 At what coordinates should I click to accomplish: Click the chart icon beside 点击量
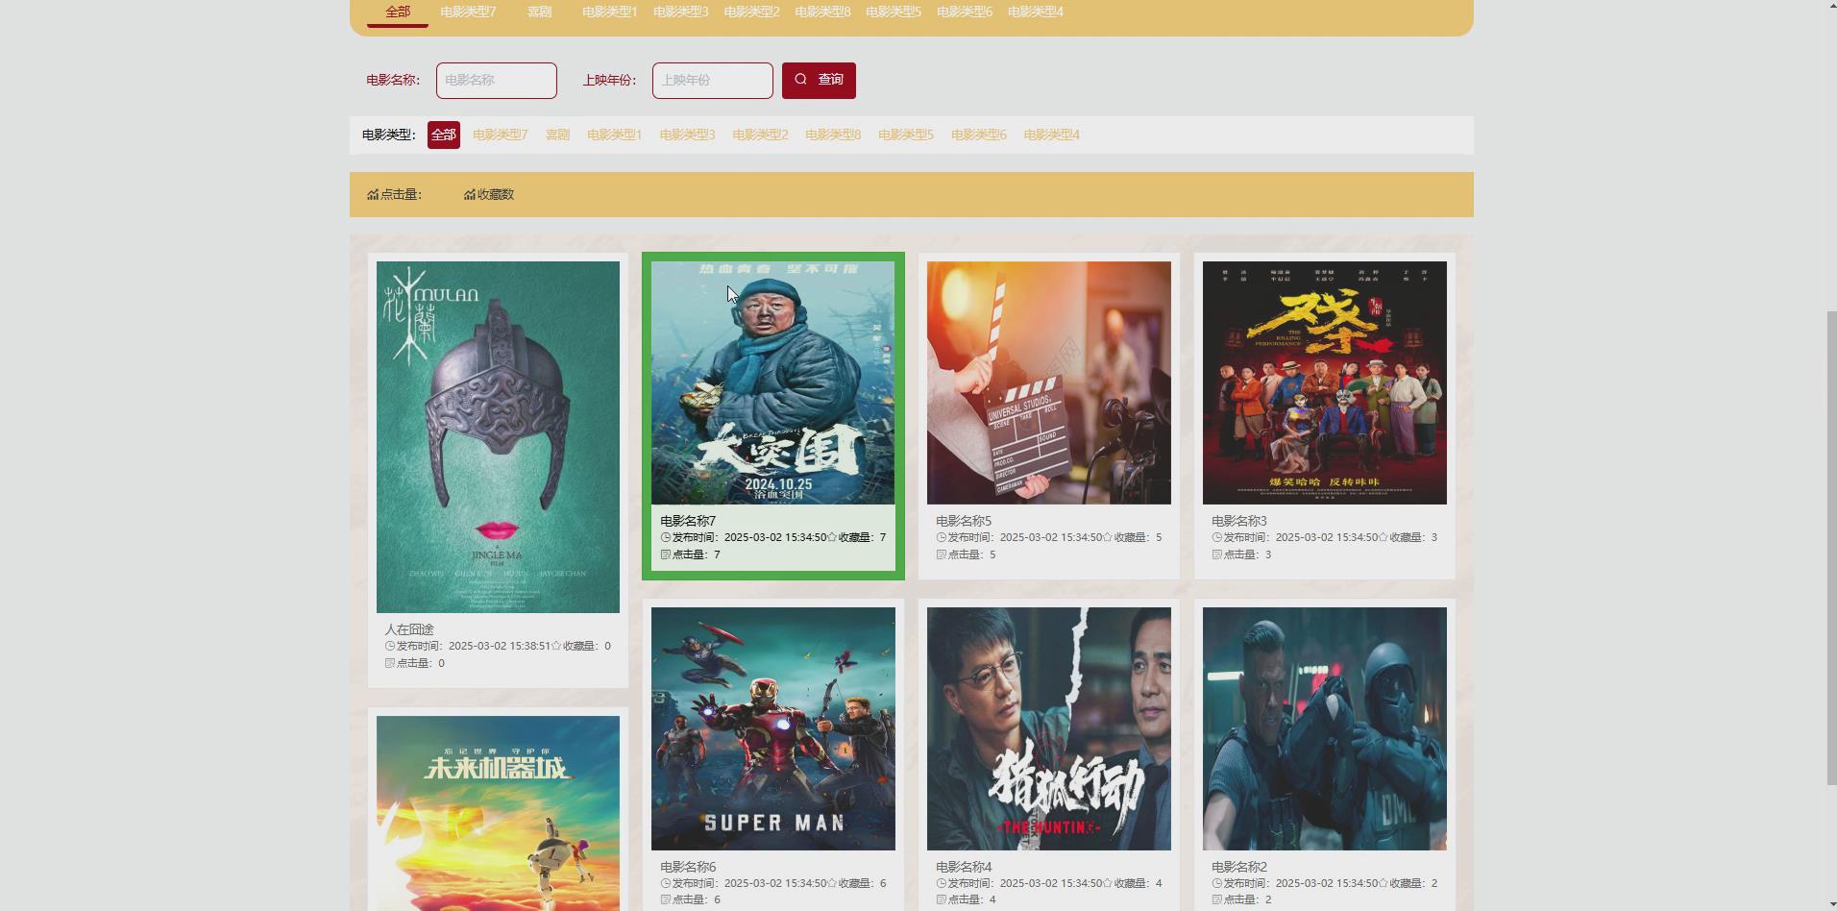pos(373,195)
